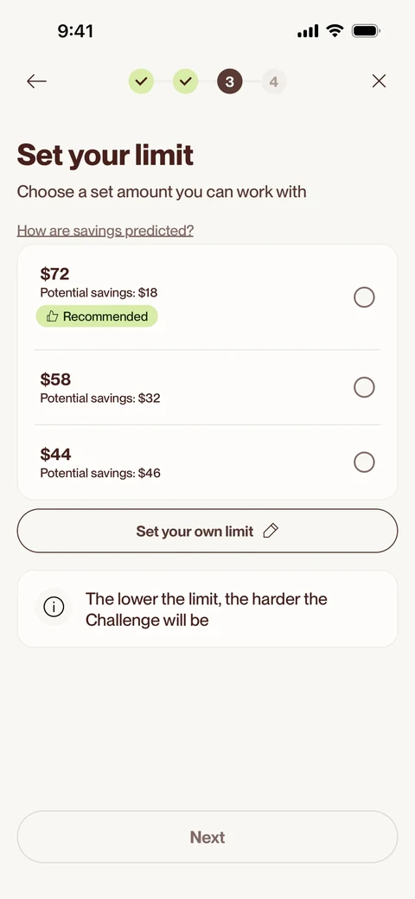Tap the cellular signal bars icon
Image resolution: width=415 pixels, height=899 pixels.
(308, 31)
